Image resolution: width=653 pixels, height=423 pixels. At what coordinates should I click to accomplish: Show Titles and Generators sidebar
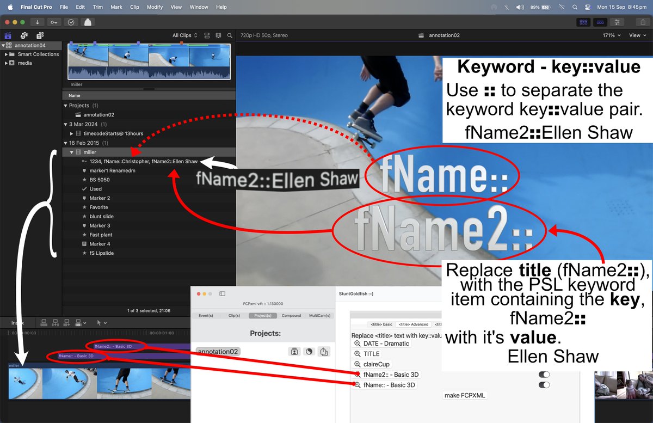[40, 35]
